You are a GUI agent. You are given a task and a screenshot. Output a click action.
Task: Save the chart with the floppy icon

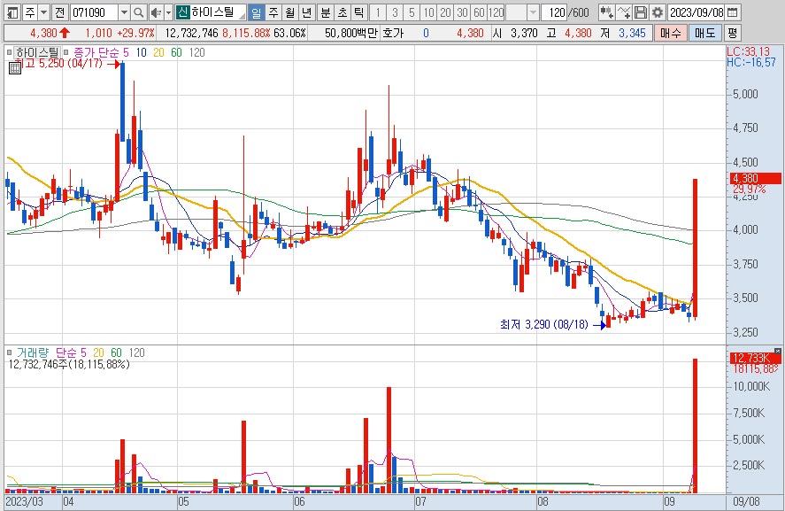point(641,12)
